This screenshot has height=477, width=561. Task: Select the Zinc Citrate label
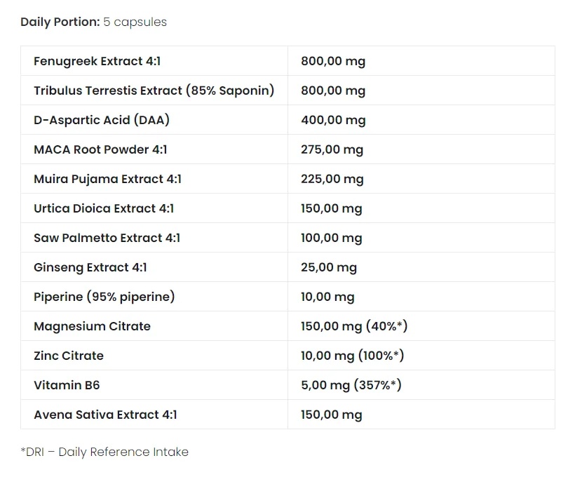69,356
